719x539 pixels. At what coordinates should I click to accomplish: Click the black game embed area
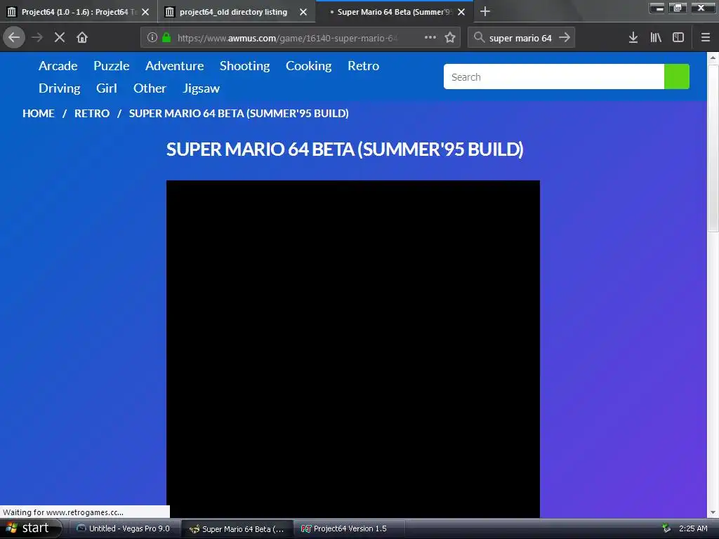[x=352, y=350]
